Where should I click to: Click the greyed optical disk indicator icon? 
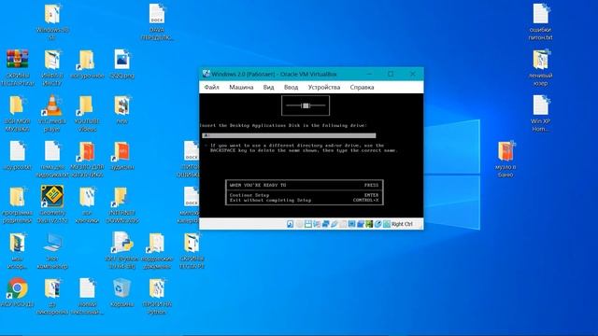click(299, 224)
